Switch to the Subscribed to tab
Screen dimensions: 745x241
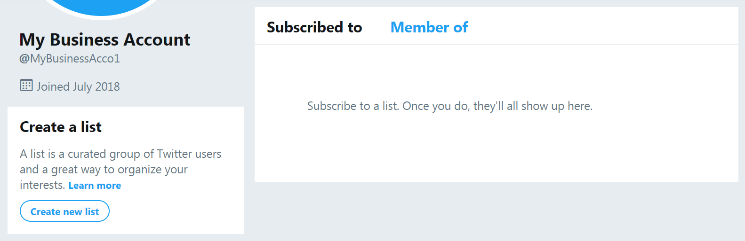(x=314, y=27)
